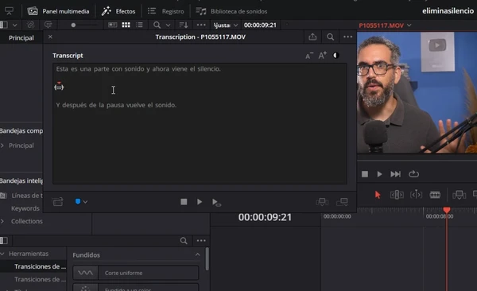Image resolution: width=477 pixels, height=291 pixels.
Task: Click the video preview in viewer
Action: pyautogui.click(x=417, y=92)
